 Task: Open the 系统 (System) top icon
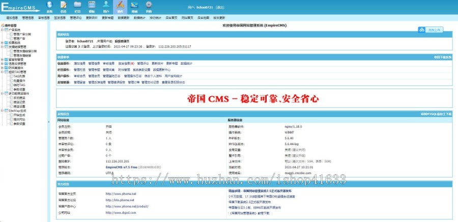49,7
